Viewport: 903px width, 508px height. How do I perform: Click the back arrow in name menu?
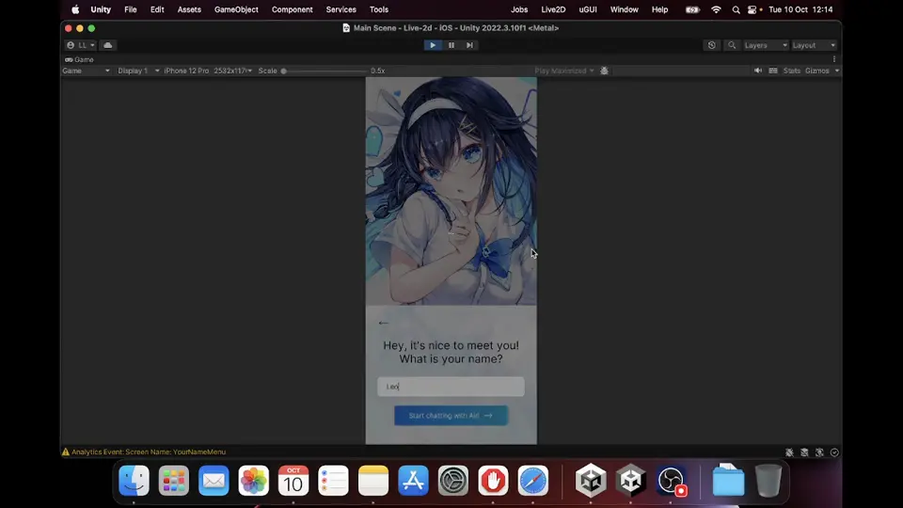click(x=384, y=323)
